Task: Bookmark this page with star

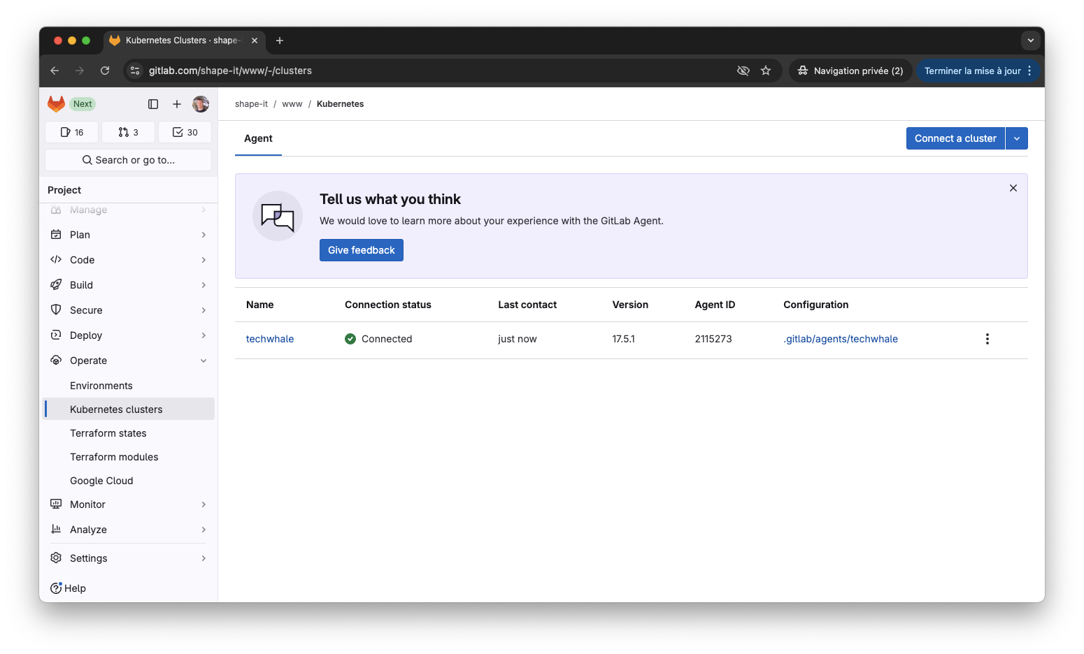Action: (x=766, y=71)
